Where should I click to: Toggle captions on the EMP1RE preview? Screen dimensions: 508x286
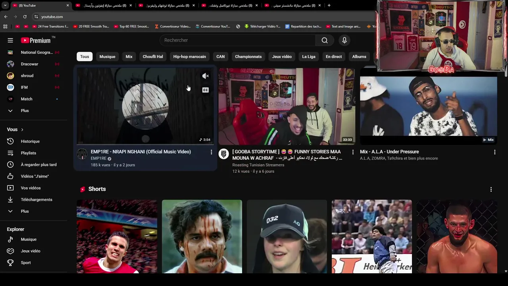tap(205, 90)
